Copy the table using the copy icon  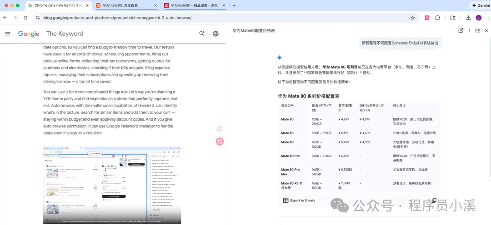pyautogui.click(x=434, y=201)
